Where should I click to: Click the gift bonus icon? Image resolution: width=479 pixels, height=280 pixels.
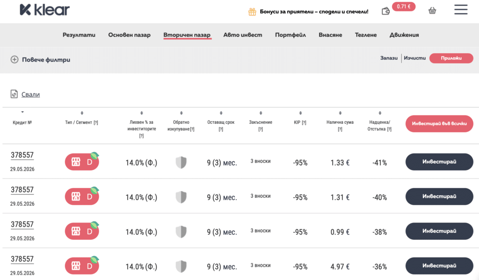[252, 12]
